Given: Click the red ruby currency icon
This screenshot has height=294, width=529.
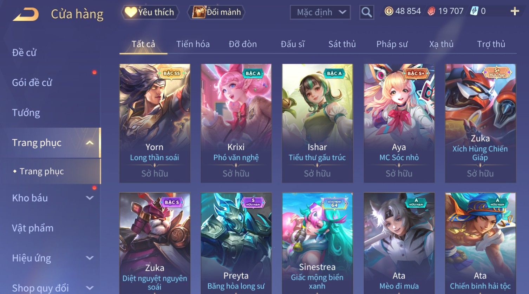Looking at the screenshot, I should pos(431,11).
